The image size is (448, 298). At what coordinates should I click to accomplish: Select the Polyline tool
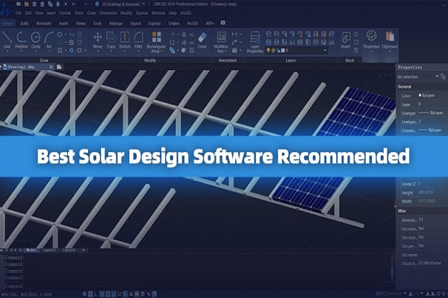click(22, 40)
